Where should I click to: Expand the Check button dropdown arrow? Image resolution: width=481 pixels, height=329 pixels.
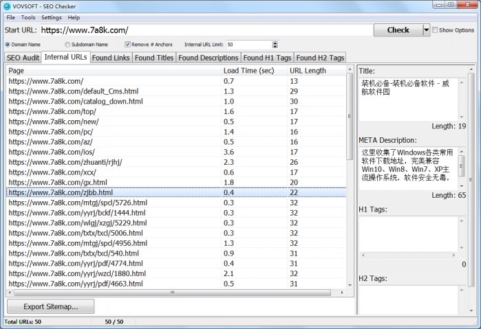click(x=426, y=30)
